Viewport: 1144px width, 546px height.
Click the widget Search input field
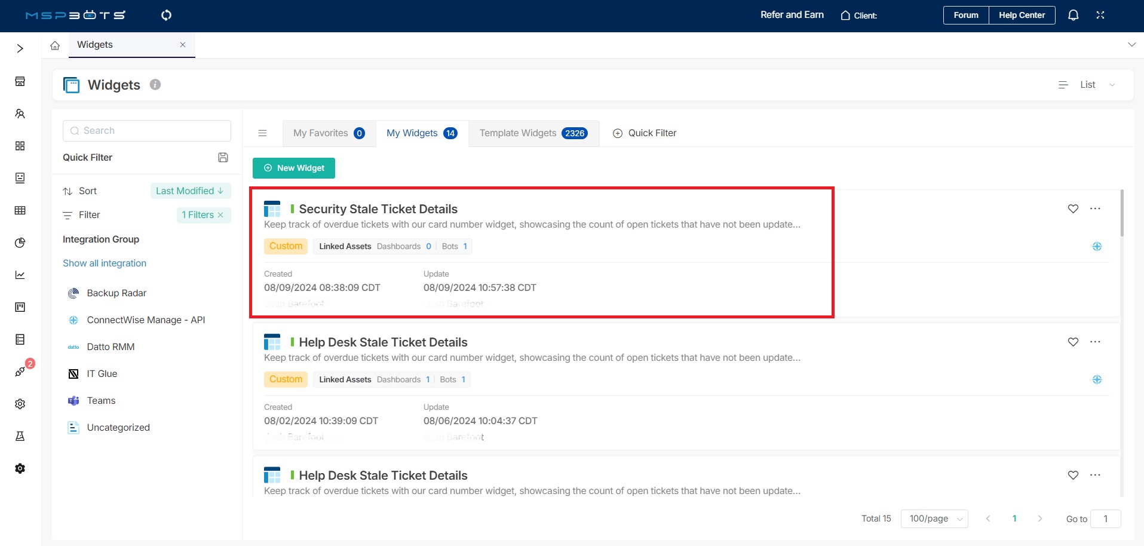[147, 131]
